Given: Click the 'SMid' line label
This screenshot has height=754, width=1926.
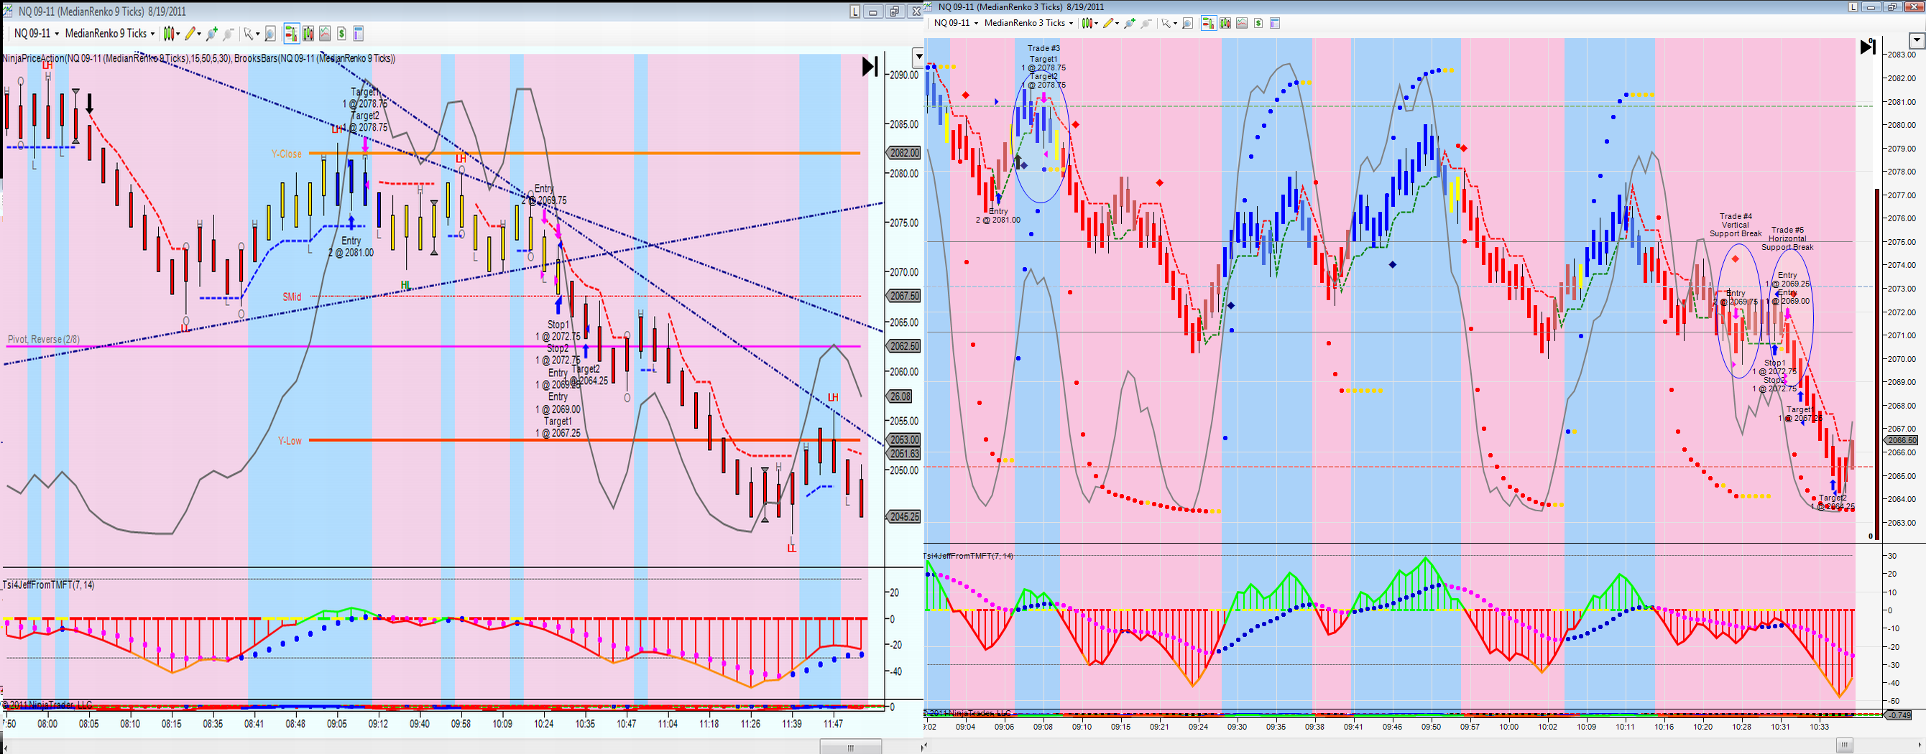Looking at the screenshot, I should pos(292,297).
